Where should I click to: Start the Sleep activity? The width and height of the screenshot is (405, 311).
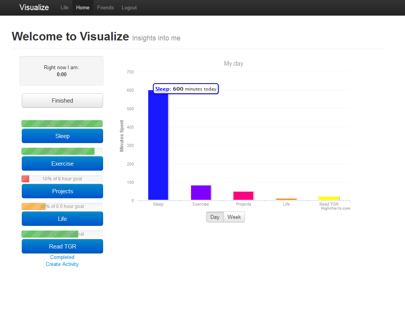click(62, 136)
